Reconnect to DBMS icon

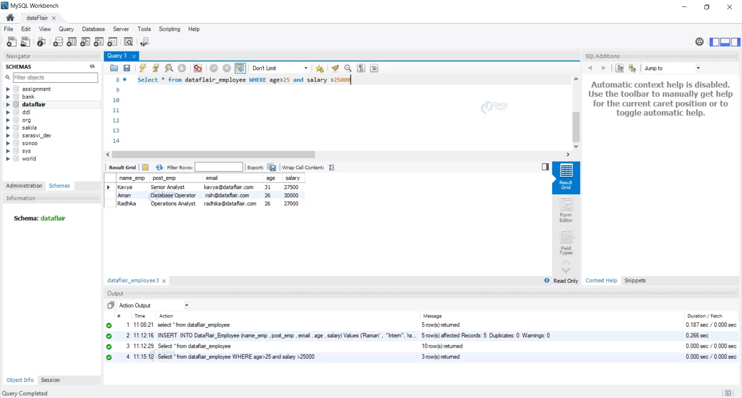tap(145, 42)
